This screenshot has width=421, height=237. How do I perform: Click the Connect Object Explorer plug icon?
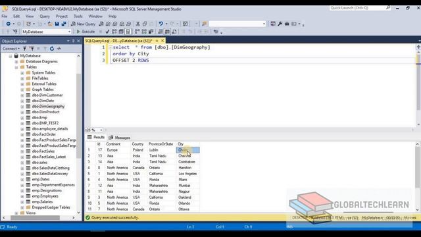(x=24, y=49)
